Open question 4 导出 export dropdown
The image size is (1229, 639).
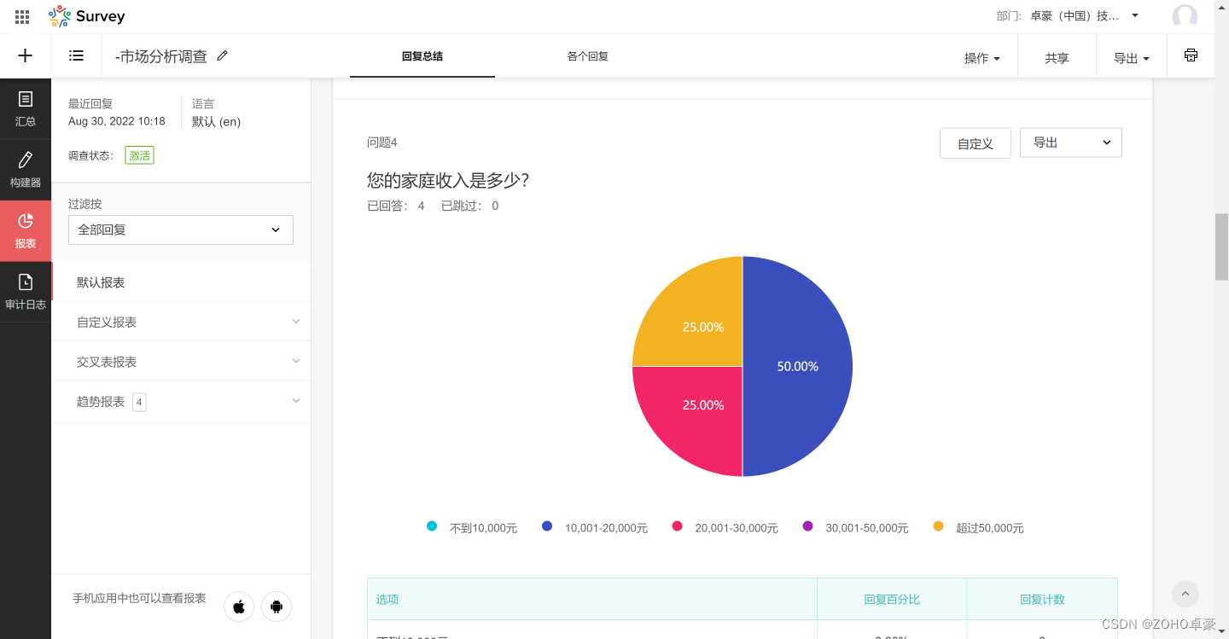(x=1071, y=142)
